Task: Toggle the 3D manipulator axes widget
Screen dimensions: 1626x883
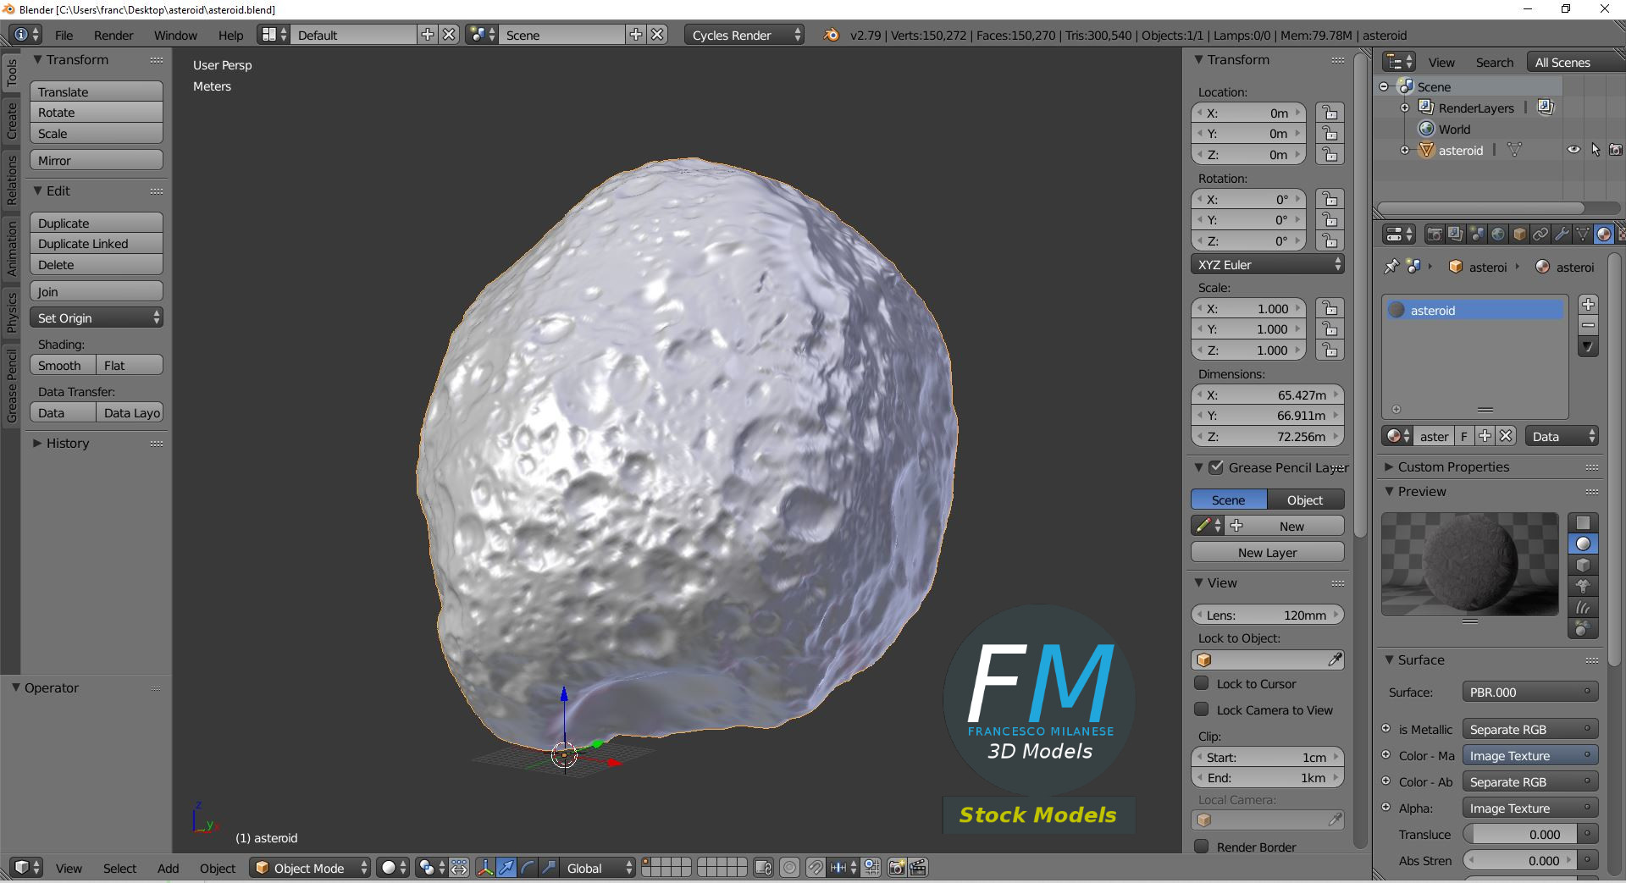Action: click(485, 868)
